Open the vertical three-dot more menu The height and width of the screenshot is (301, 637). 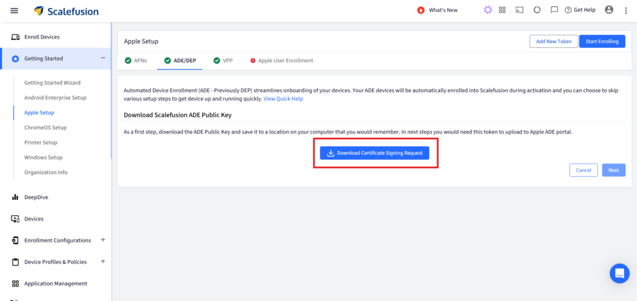click(626, 11)
